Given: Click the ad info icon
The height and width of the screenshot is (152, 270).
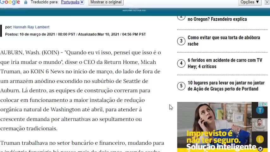Looking at the screenshot, I should (x=261, y=104).
